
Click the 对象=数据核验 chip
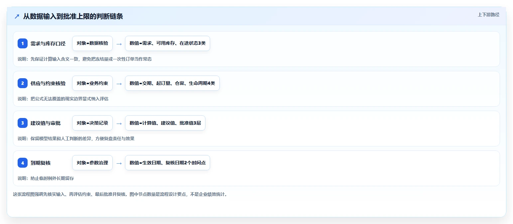pyautogui.click(x=92, y=43)
